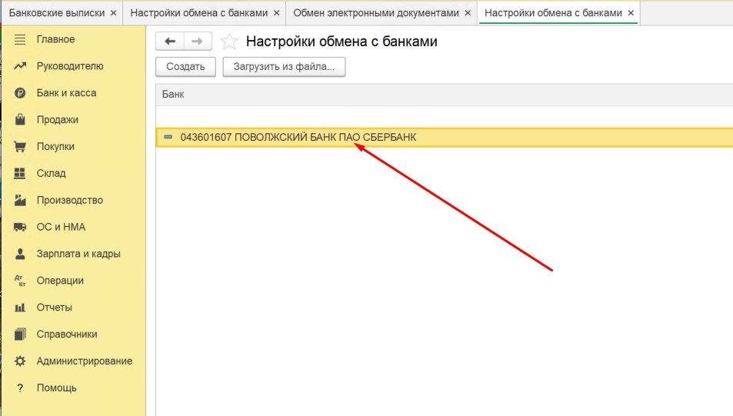This screenshot has width=733, height=416.
Task: Open the Банк и касса ruble icon
Action: 20,93
